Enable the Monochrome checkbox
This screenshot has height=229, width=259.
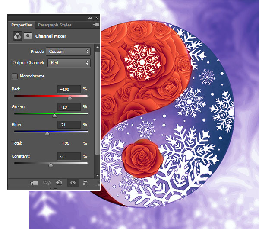click(15, 76)
